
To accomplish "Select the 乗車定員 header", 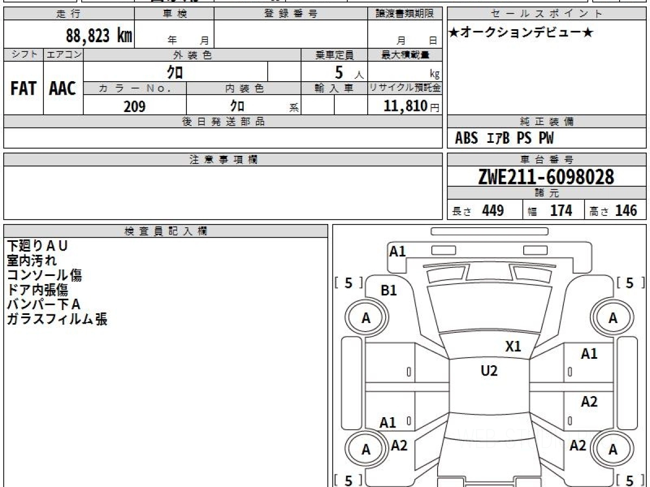I will pyautogui.click(x=334, y=55).
